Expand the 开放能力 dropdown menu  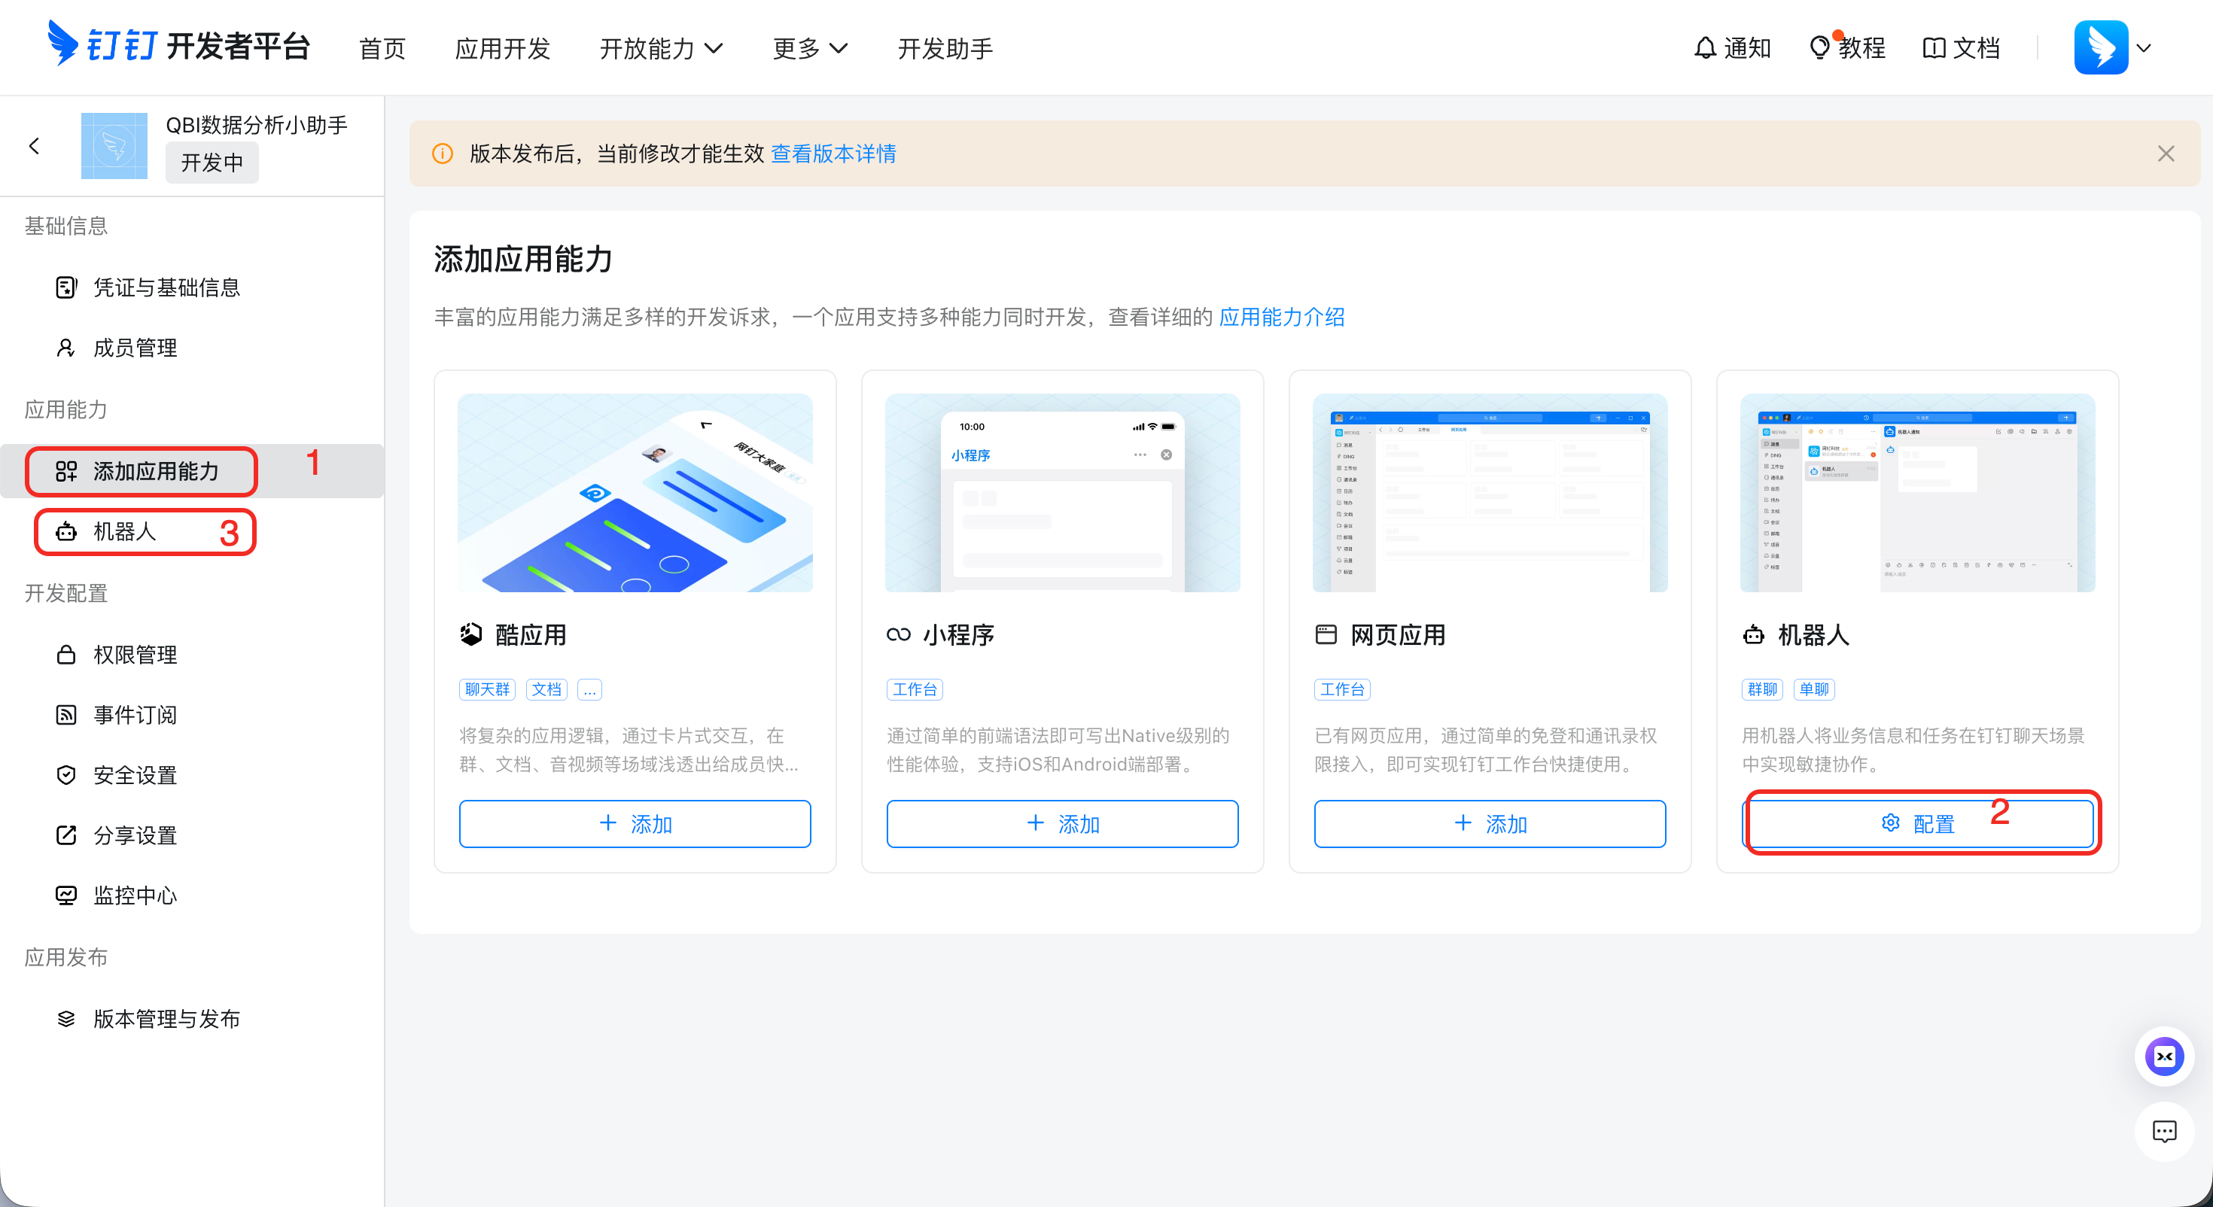(x=661, y=48)
